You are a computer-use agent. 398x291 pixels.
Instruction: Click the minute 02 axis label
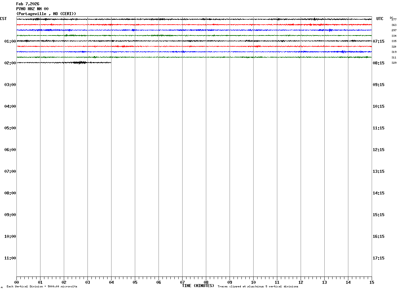[x=64, y=282]
